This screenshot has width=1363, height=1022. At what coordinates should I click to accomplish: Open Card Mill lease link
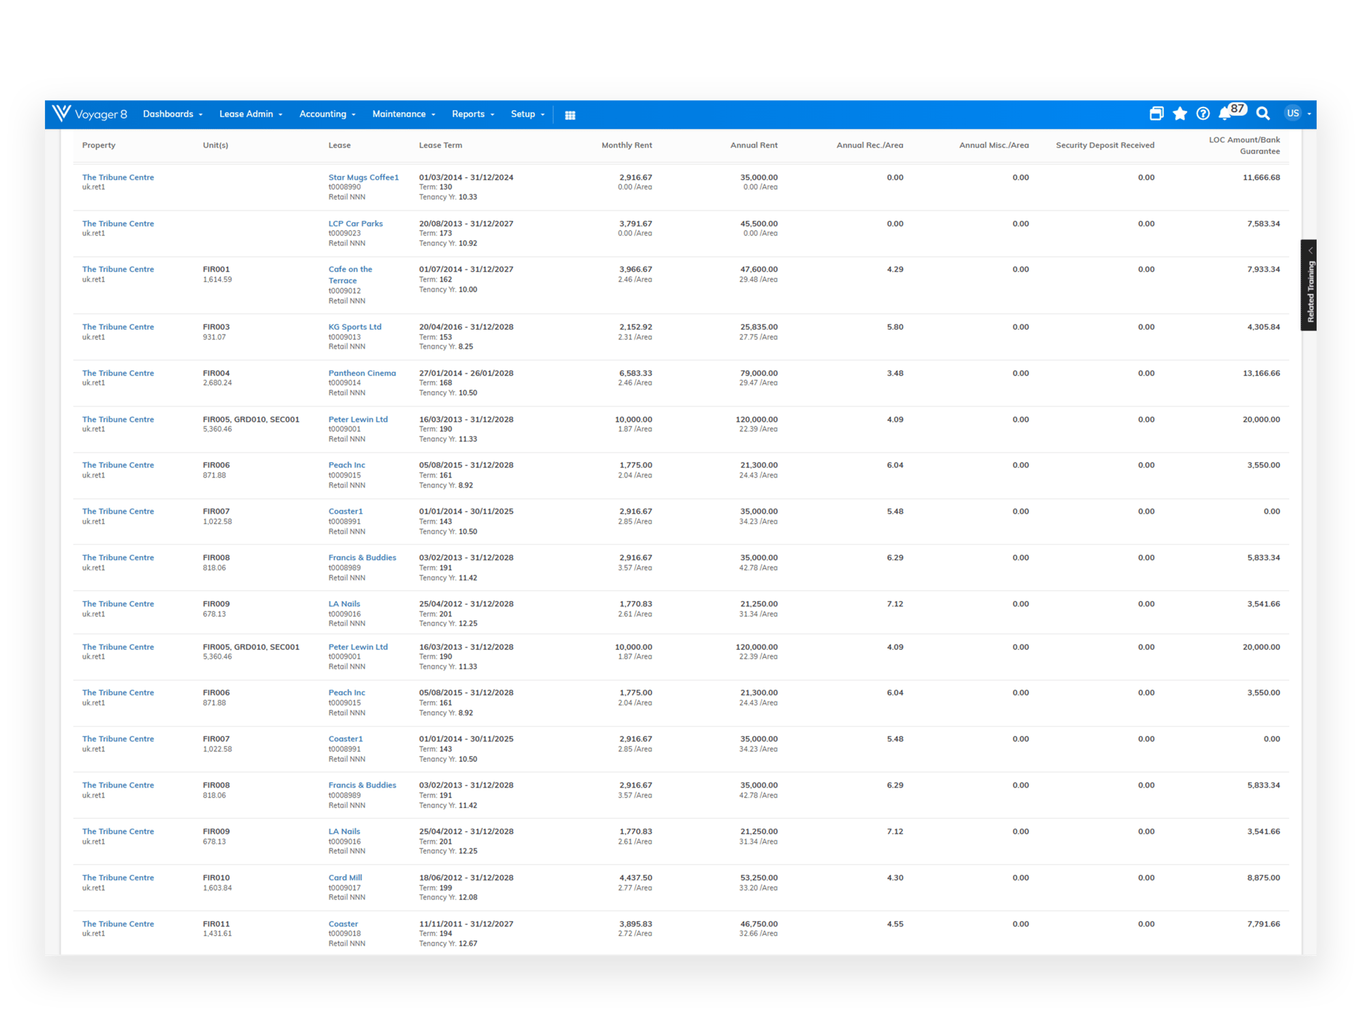tap(345, 878)
